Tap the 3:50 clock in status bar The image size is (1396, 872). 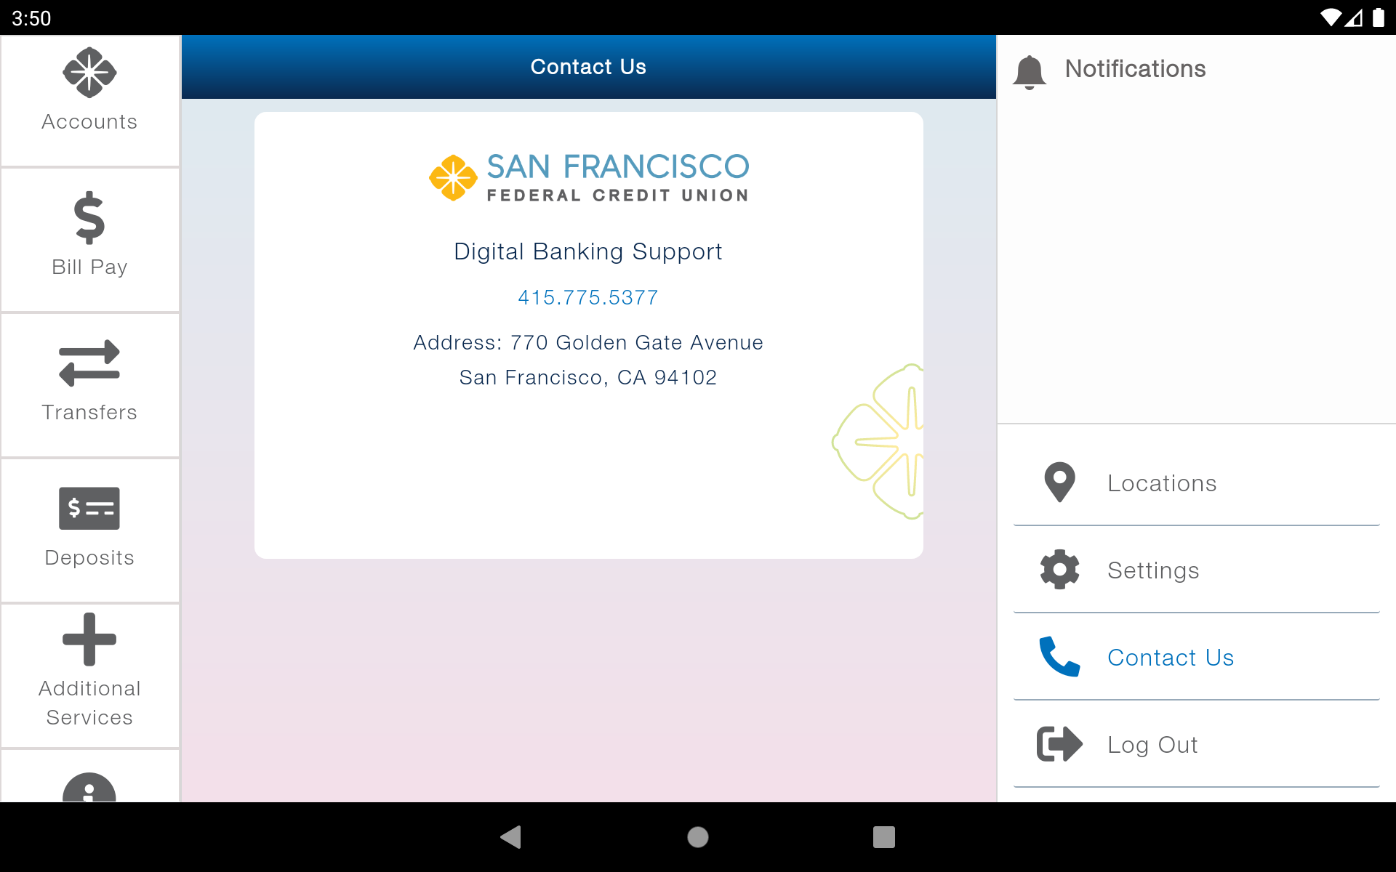(31, 18)
